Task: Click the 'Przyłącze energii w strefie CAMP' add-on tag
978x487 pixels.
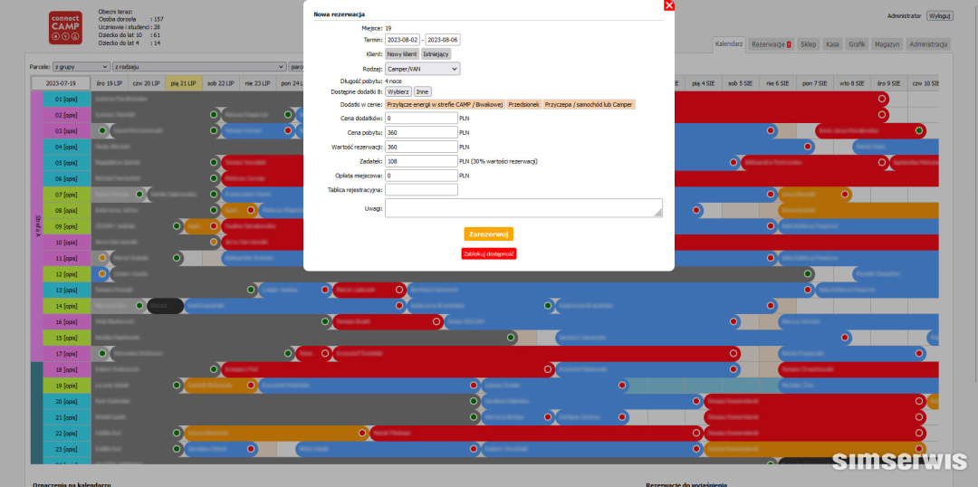Action: pyautogui.click(x=445, y=105)
